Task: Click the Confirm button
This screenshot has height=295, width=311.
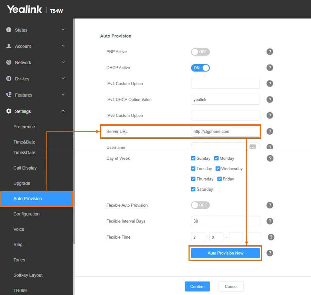Action: [197, 286]
